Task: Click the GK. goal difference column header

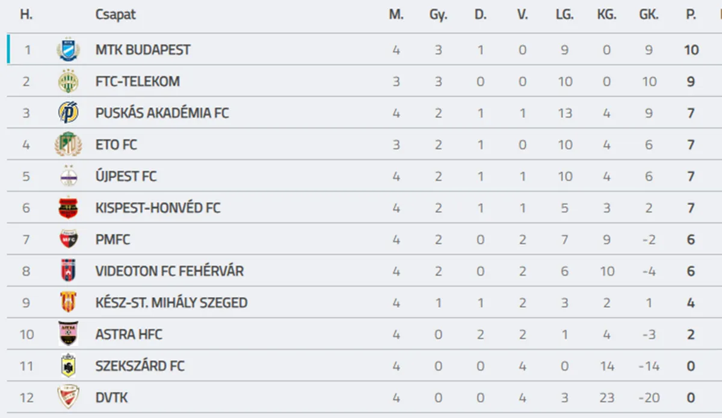Action: tap(649, 15)
